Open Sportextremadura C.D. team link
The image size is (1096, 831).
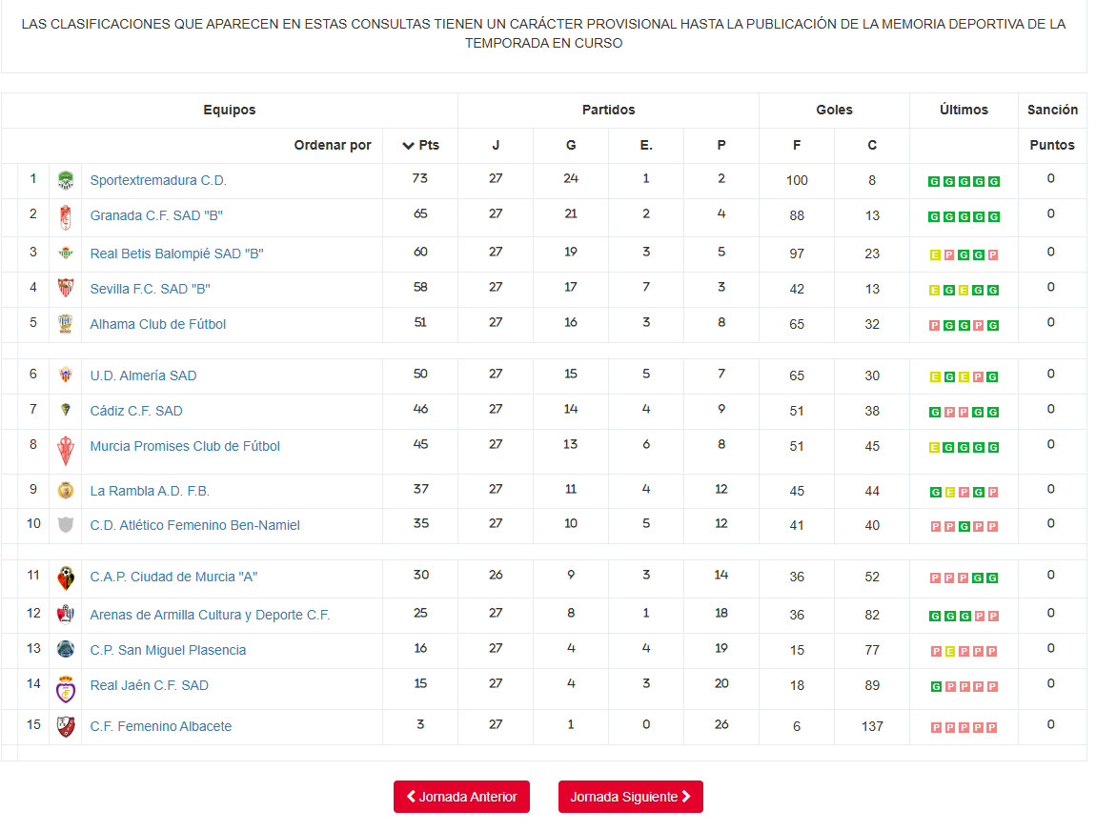pos(158,180)
